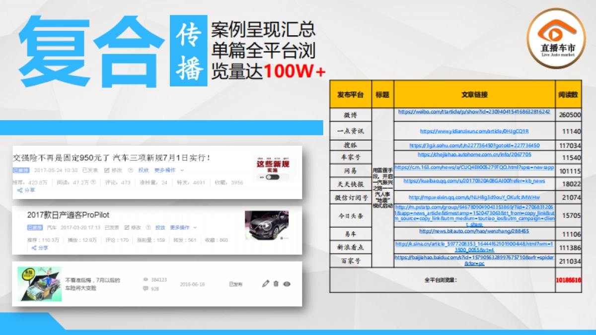Click the comment bubble icon showing 928
This screenshot has height=335, width=596.
click(145, 289)
